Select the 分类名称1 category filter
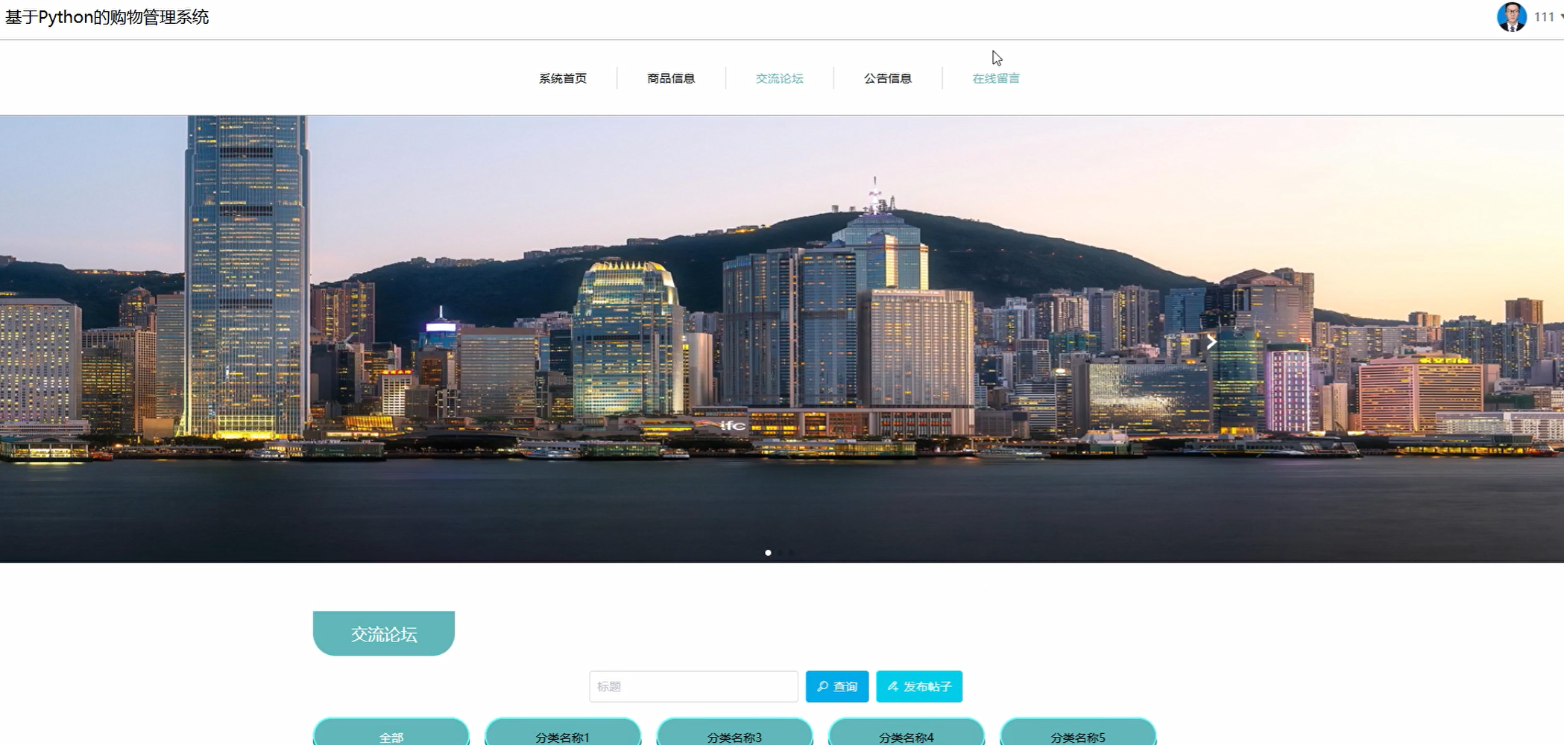 [563, 732]
